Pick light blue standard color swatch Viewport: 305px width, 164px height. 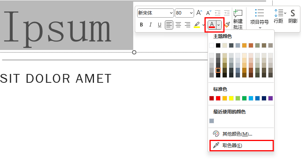[x=251, y=98]
